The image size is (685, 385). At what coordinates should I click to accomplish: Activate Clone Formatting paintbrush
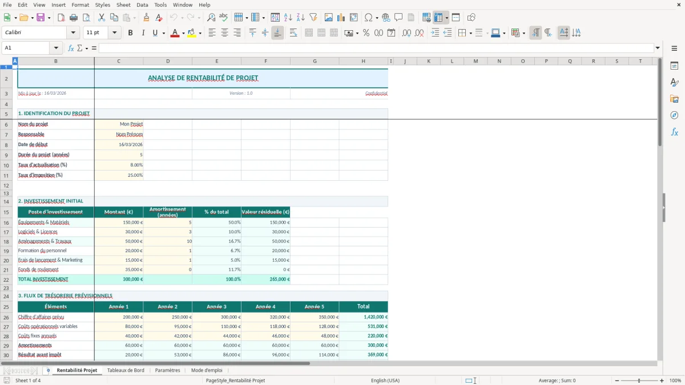[147, 18]
